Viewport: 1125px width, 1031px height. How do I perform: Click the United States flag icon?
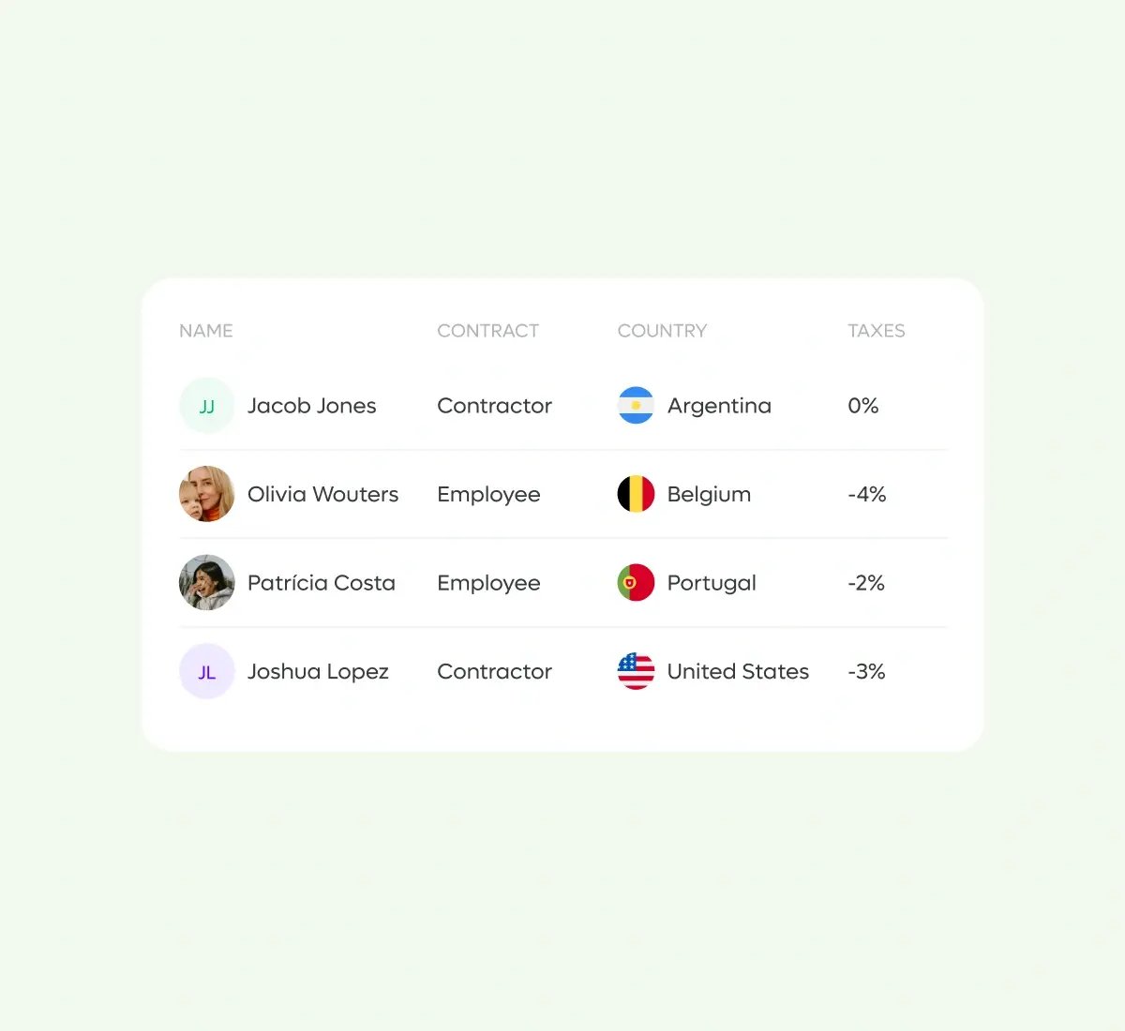636,671
